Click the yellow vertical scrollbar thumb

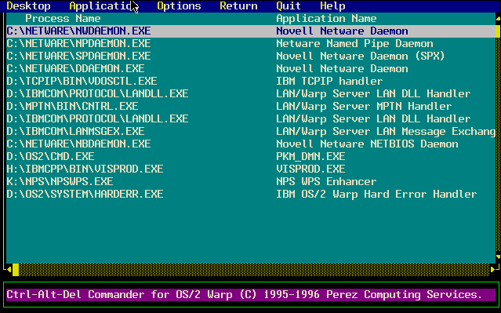(498, 31)
